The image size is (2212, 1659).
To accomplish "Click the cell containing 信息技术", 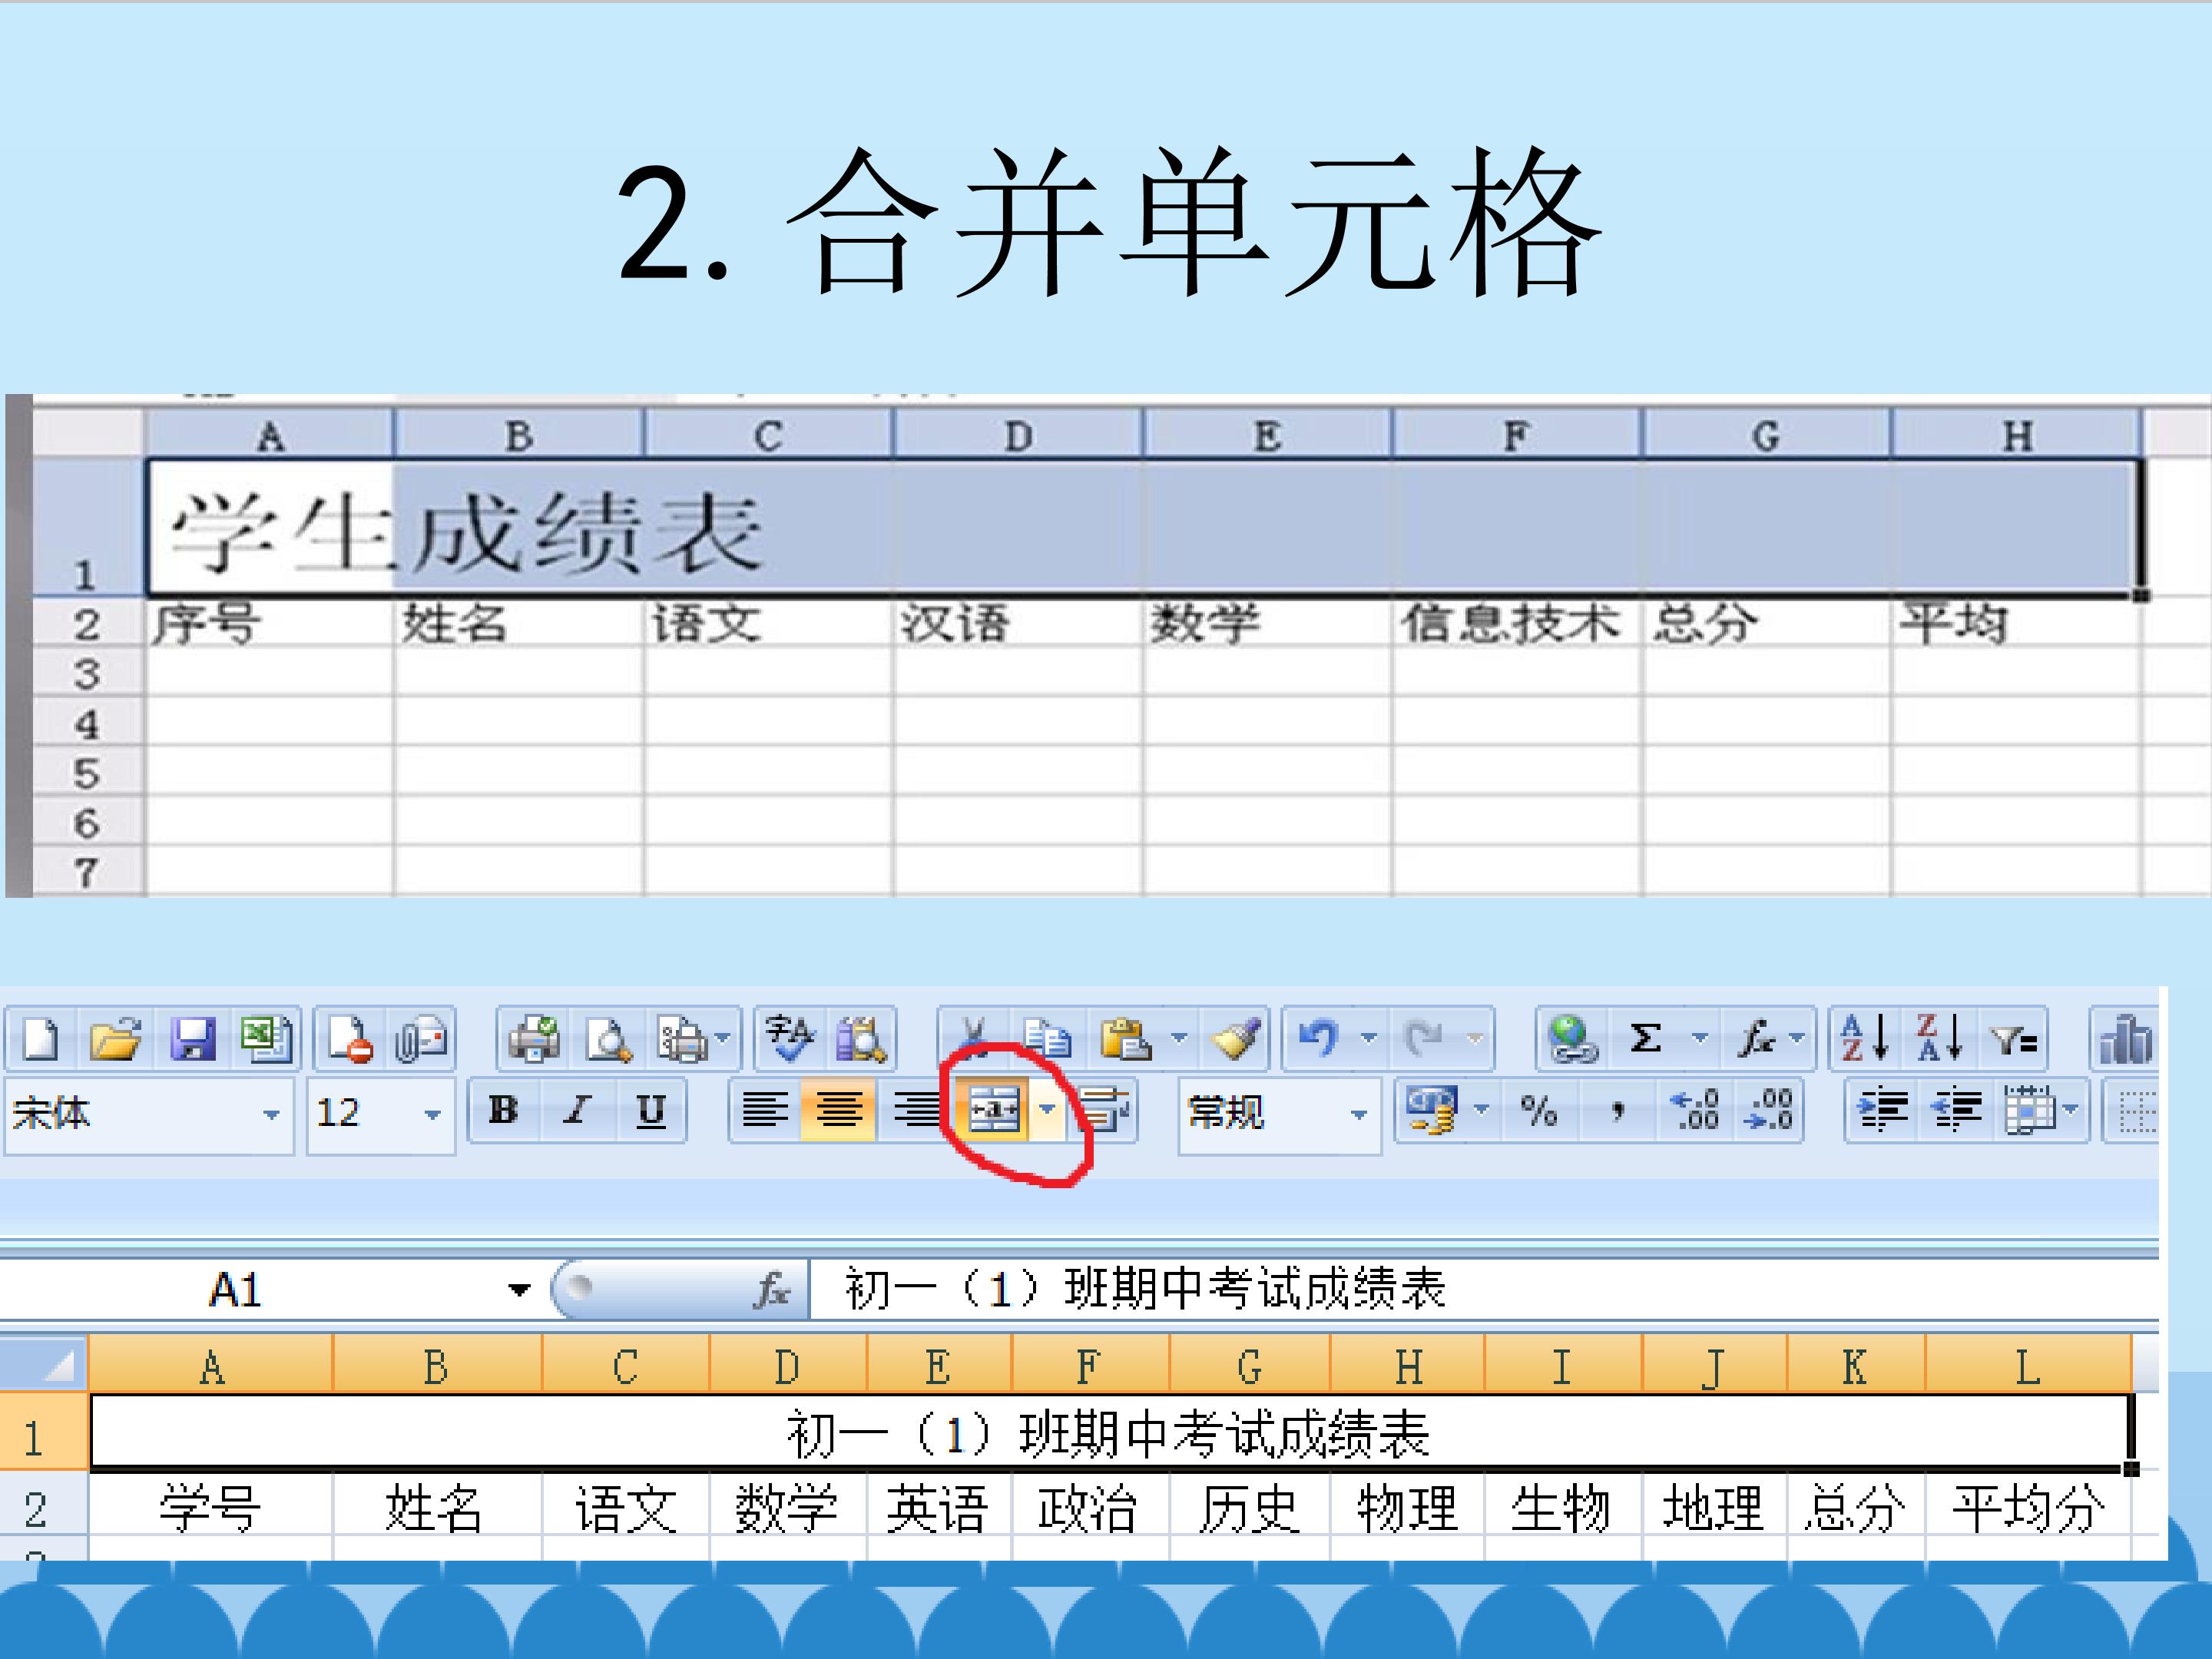I will 1516,623.
